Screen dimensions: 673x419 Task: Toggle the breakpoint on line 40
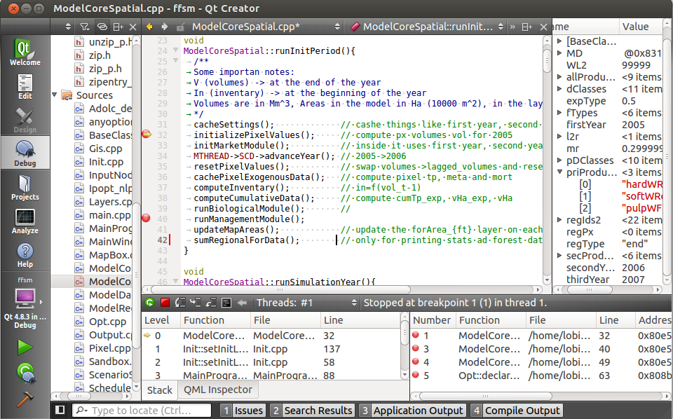click(145, 218)
